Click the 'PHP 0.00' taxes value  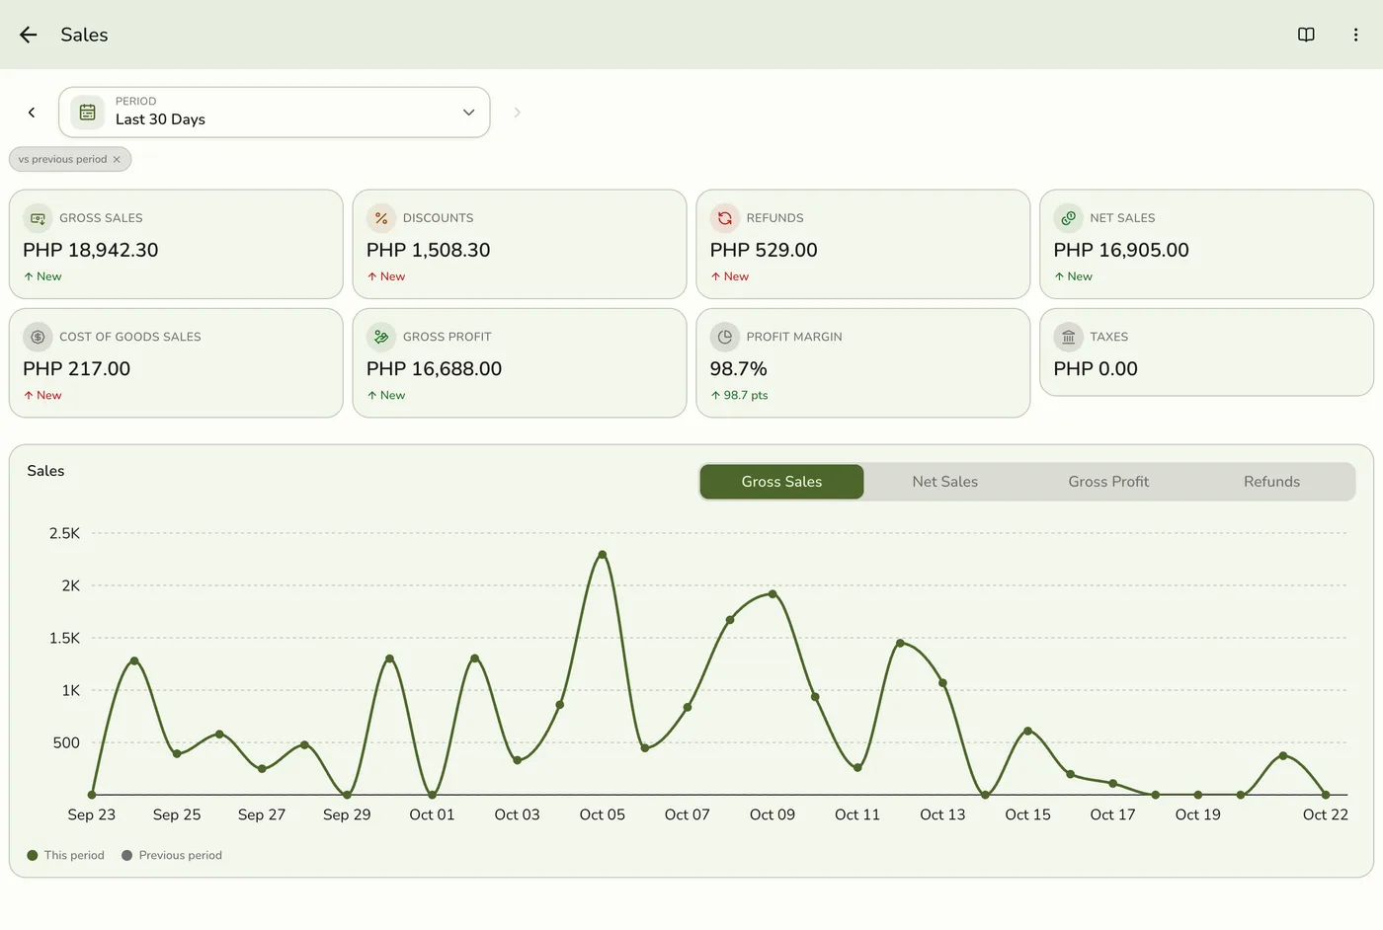(1096, 369)
